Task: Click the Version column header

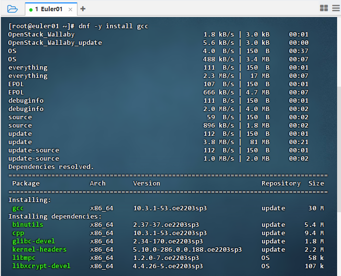Action: 146,183
